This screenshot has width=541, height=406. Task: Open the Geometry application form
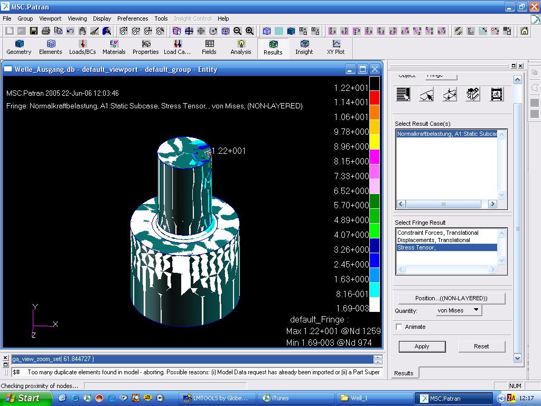[x=19, y=47]
